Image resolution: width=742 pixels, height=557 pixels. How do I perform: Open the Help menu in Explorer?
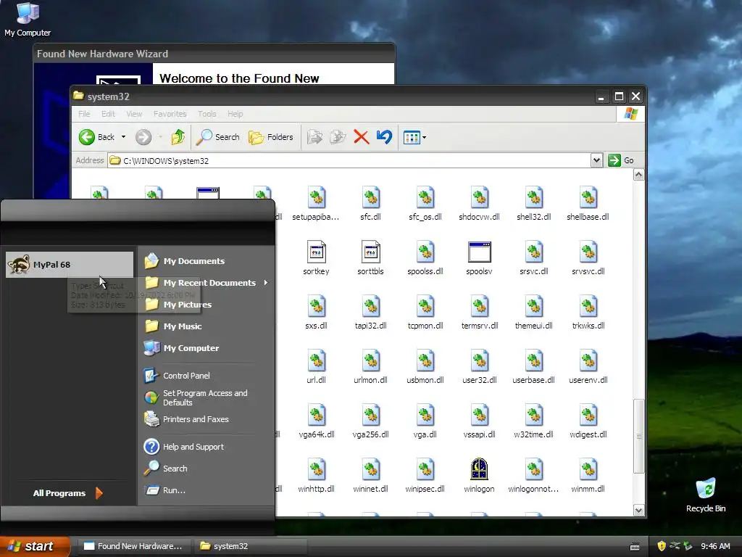[x=235, y=114]
